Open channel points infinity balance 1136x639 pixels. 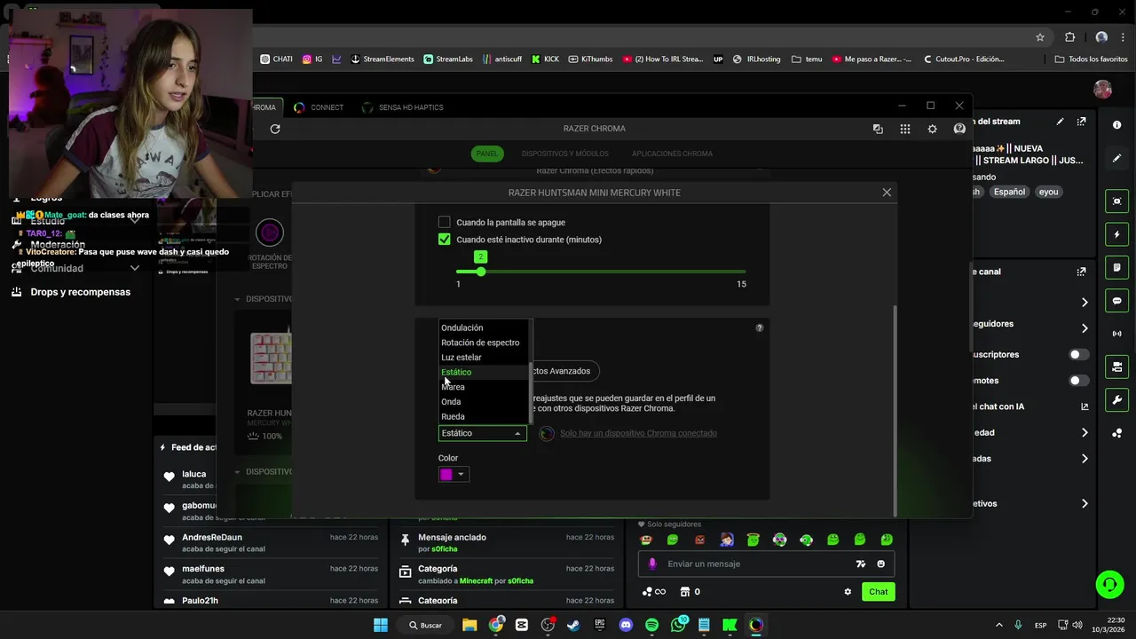pos(654,592)
